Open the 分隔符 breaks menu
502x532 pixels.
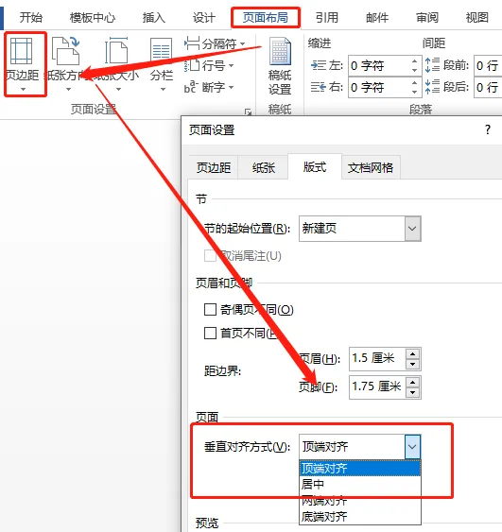click(215, 43)
